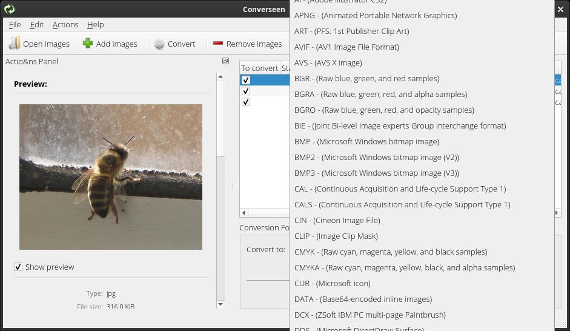Click the Actions Panel float/detach icon
This screenshot has width=570, height=331.
coord(225,61)
